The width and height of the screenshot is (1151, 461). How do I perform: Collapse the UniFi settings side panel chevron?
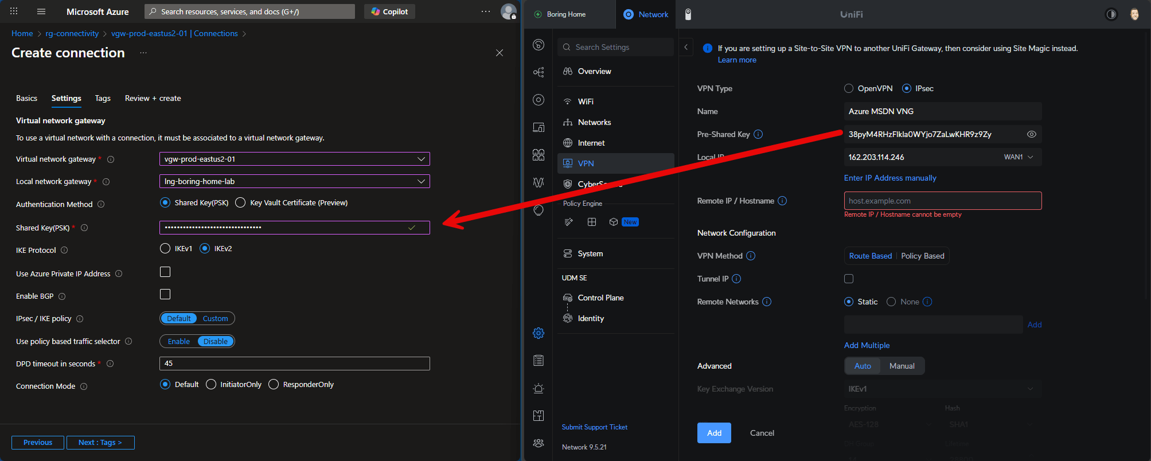pos(686,48)
